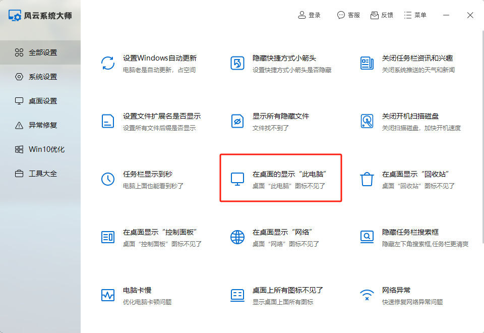Close the 风云系统大师 window
484x333 pixels.
coord(470,15)
